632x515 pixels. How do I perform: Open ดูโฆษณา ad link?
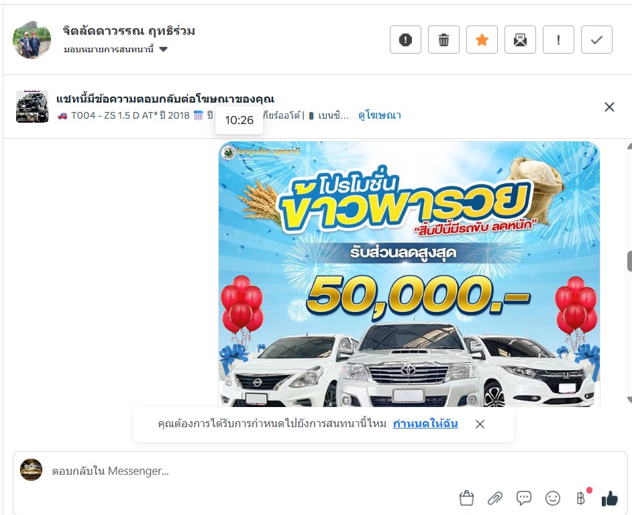pyautogui.click(x=379, y=115)
